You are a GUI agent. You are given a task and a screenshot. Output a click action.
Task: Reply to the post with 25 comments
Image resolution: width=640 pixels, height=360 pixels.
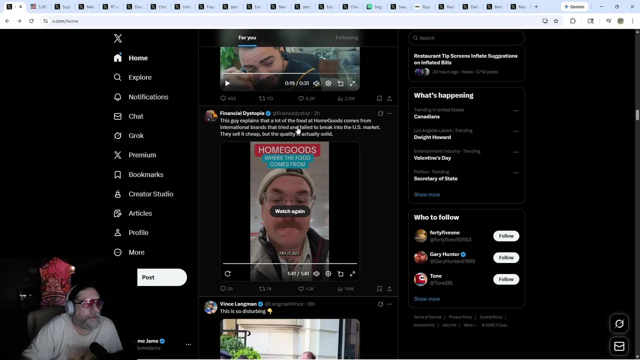click(226, 288)
